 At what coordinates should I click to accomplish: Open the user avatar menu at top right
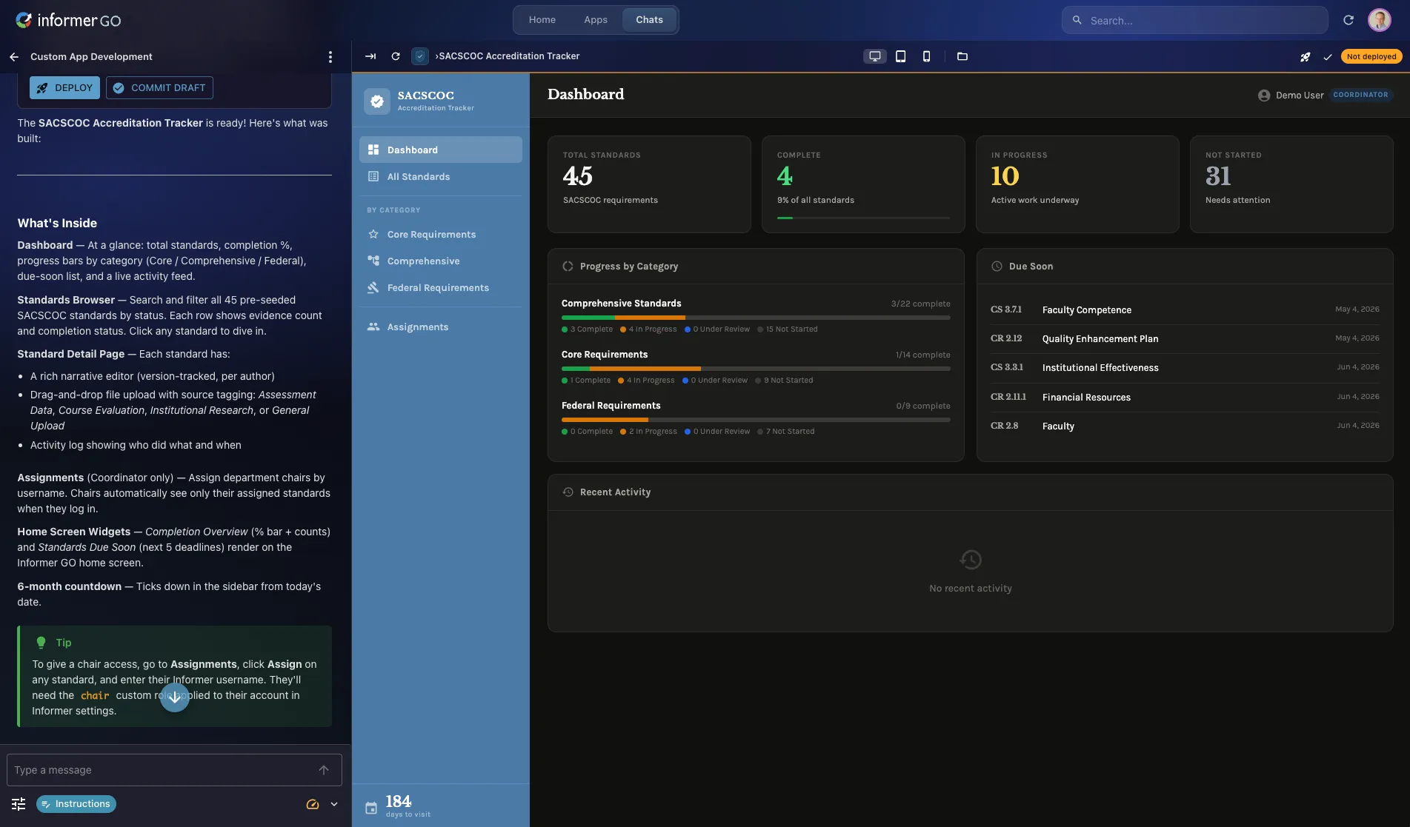coord(1380,20)
